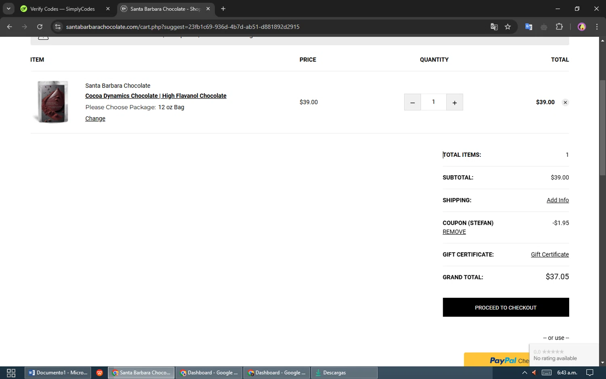Screen dimensions: 606x379
Task: Remove the STEFAN coupon
Action: [x=454, y=232]
